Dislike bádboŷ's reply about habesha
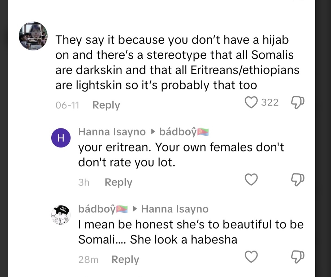 point(297,257)
